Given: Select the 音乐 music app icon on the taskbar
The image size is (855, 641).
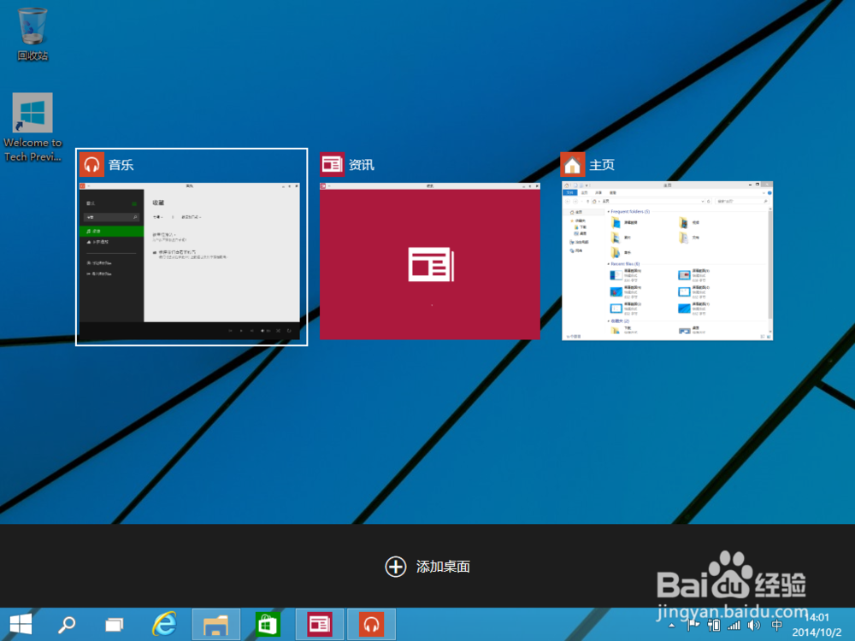Looking at the screenshot, I should pos(370,624).
